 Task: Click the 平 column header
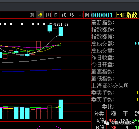(x=125, y=114)
